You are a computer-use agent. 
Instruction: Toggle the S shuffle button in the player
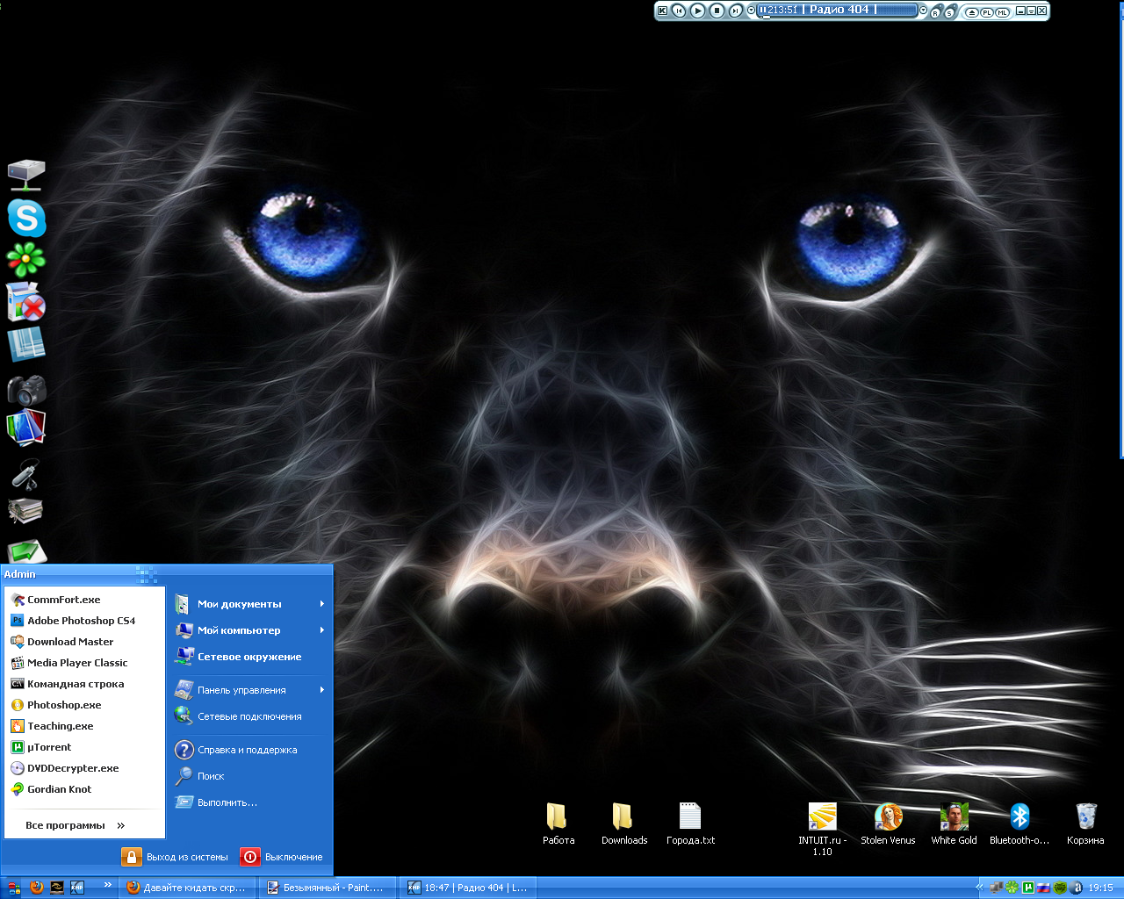949,13
